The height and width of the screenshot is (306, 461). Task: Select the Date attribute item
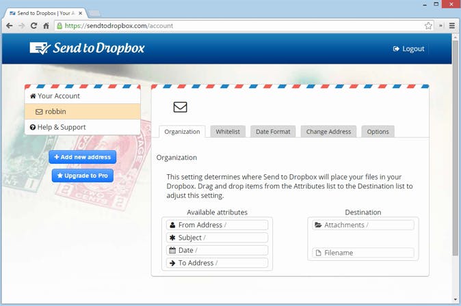[218, 250]
